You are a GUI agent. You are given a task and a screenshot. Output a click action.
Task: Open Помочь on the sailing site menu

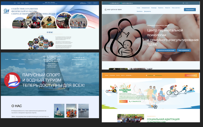click(x=37, y=59)
